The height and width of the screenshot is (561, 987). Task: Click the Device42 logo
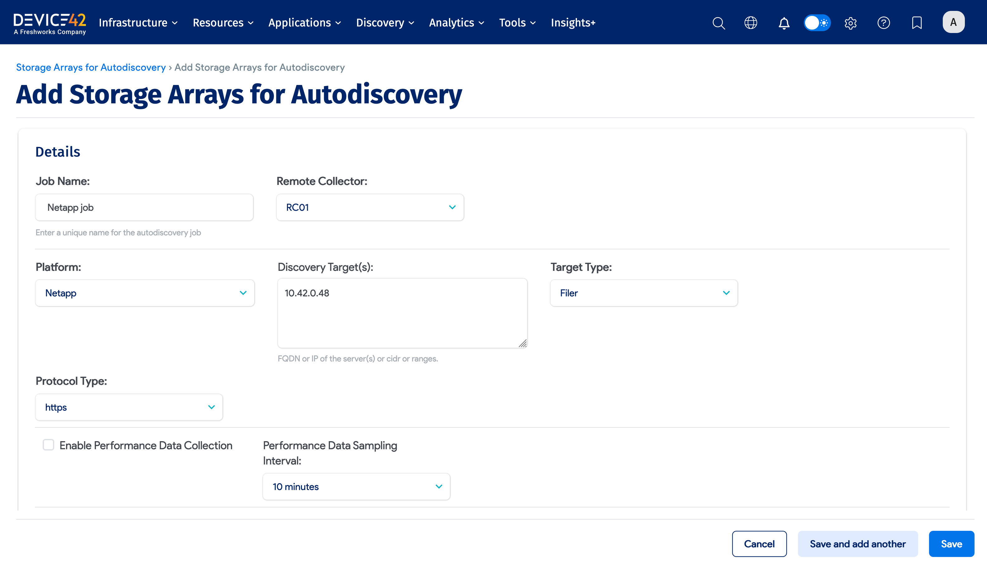coord(50,23)
